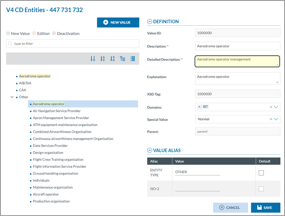Clear the Special Value selection with X
The width and height of the screenshot is (285, 216).
pyautogui.click(x=271, y=119)
